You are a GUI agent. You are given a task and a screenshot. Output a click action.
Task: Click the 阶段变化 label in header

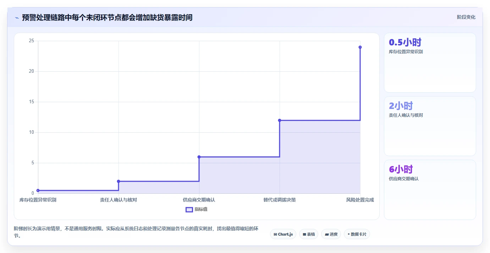(x=466, y=17)
